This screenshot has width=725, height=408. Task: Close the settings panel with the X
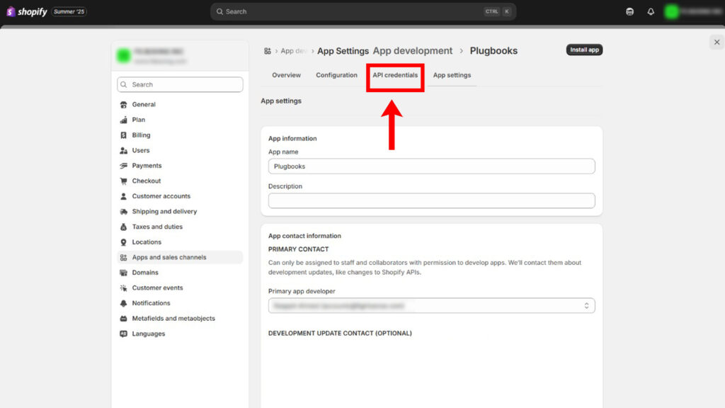point(717,42)
